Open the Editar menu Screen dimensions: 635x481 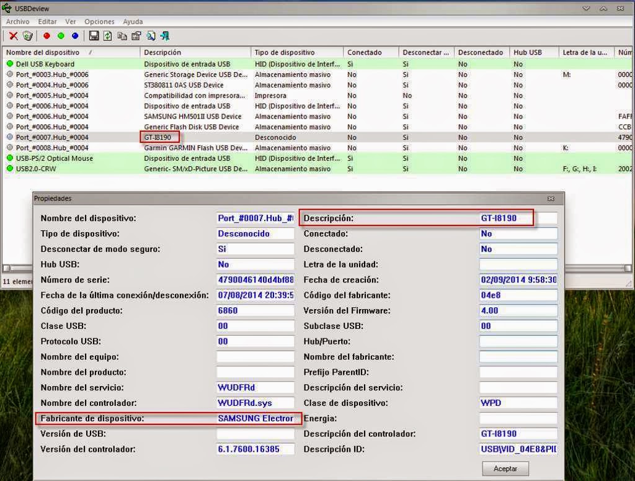pyautogui.click(x=47, y=22)
